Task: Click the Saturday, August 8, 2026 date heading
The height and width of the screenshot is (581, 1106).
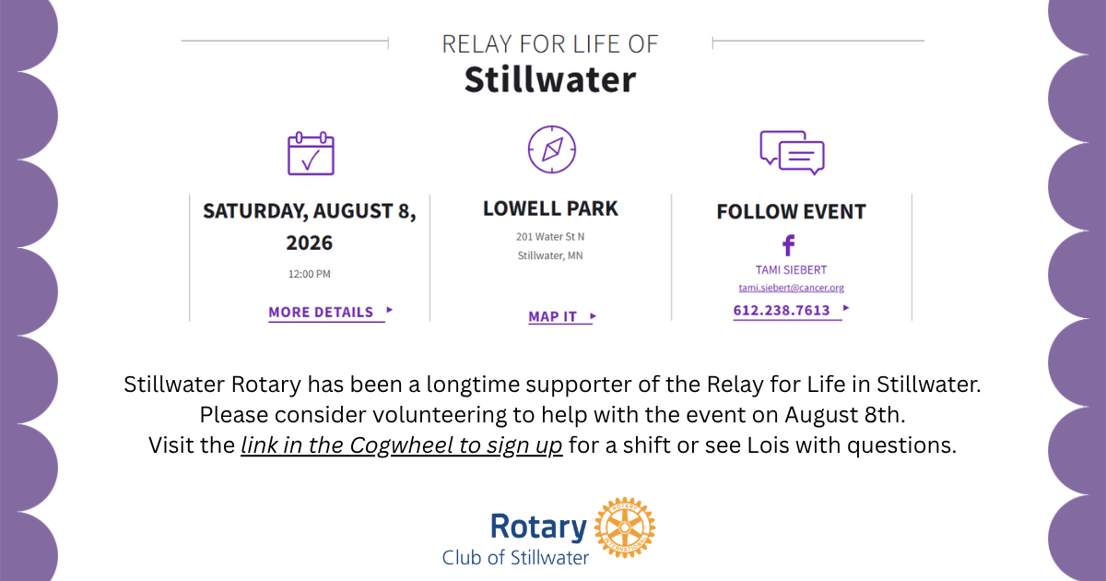Action: tap(310, 227)
